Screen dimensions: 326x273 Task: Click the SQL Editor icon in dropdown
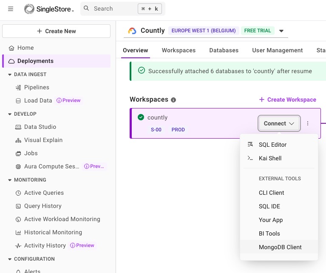[250, 144]
